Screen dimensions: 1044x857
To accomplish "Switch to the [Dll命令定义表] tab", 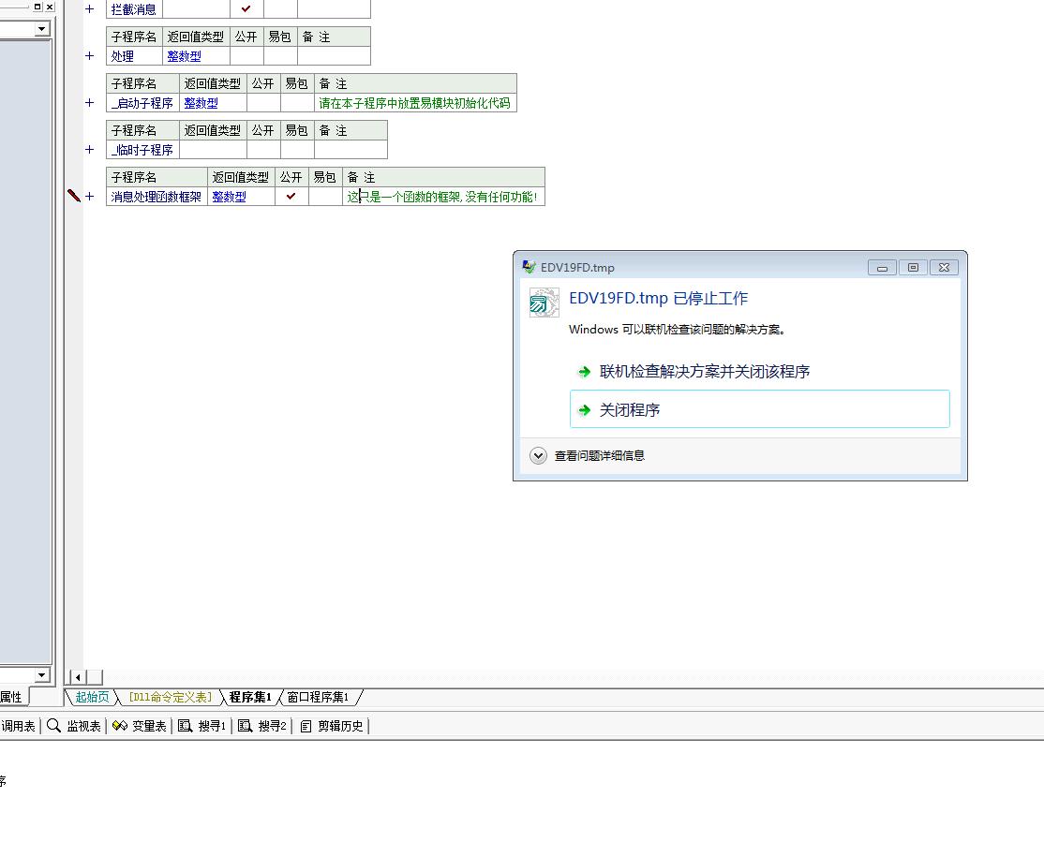I will (x=171, y=697).
